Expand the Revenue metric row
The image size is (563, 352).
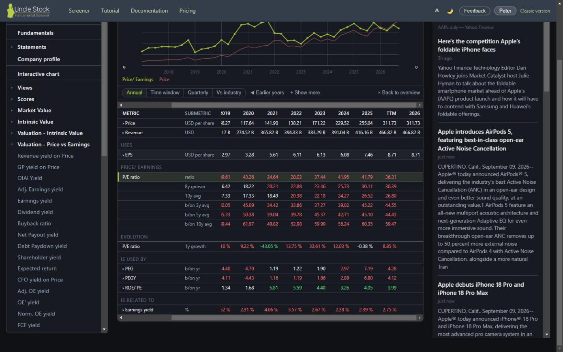[x=132, y=133]
